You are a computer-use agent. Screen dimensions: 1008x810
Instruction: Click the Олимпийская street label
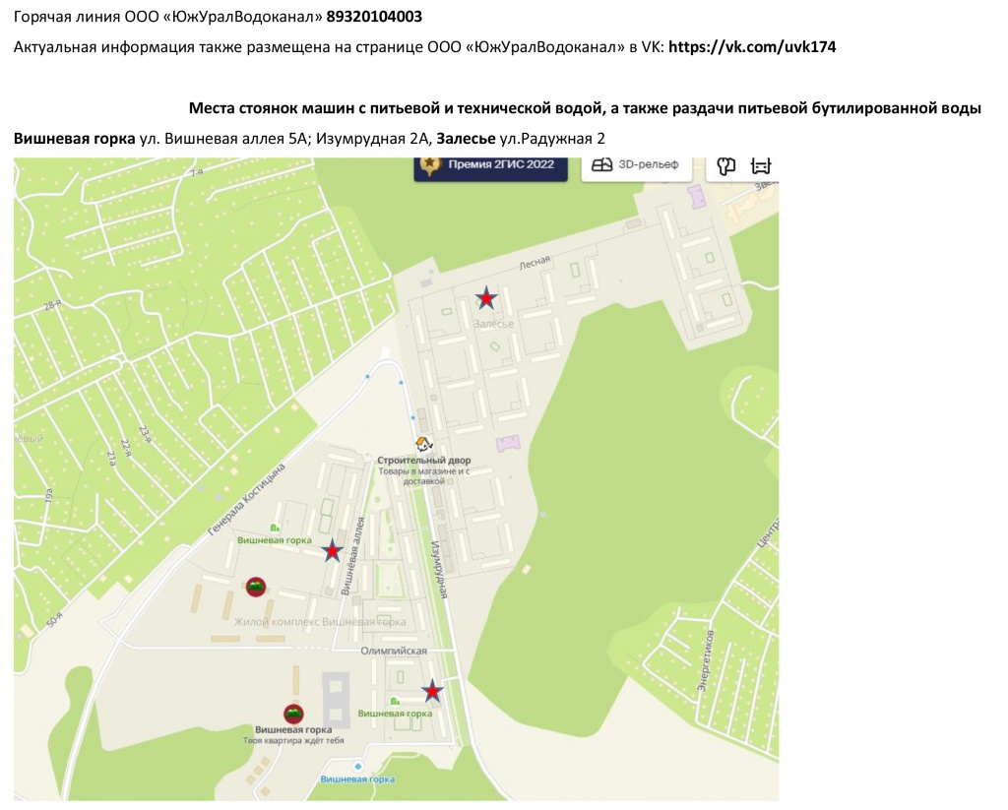click(x=394, y=652)
